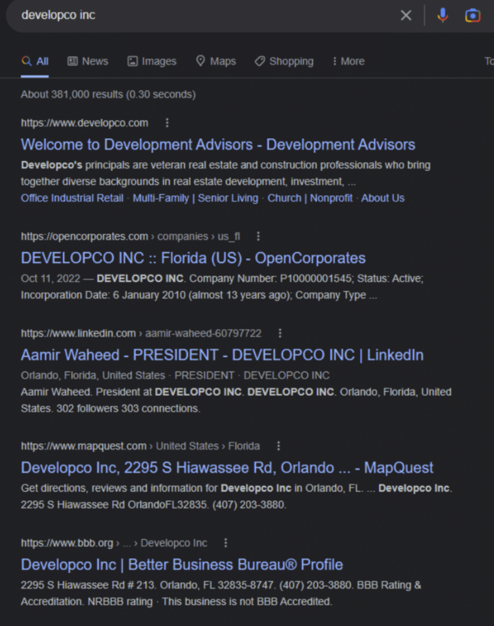Select the All results tab
The width and height of the screenshot is (494, 626).
tap(35, 61)
